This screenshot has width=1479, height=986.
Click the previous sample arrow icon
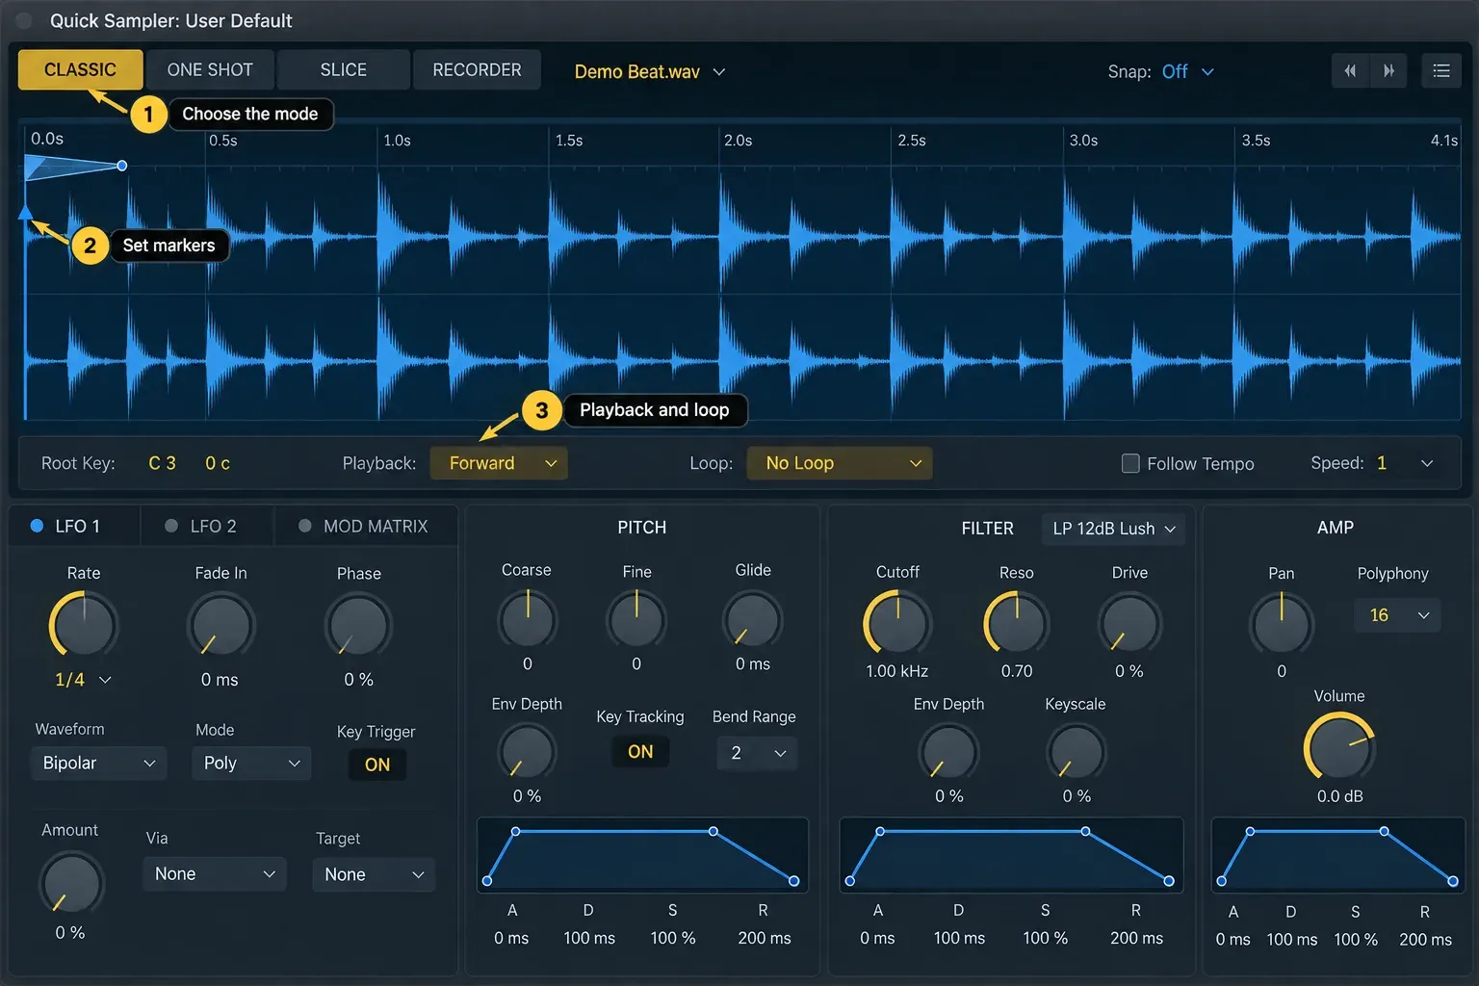click(1350, 70)
